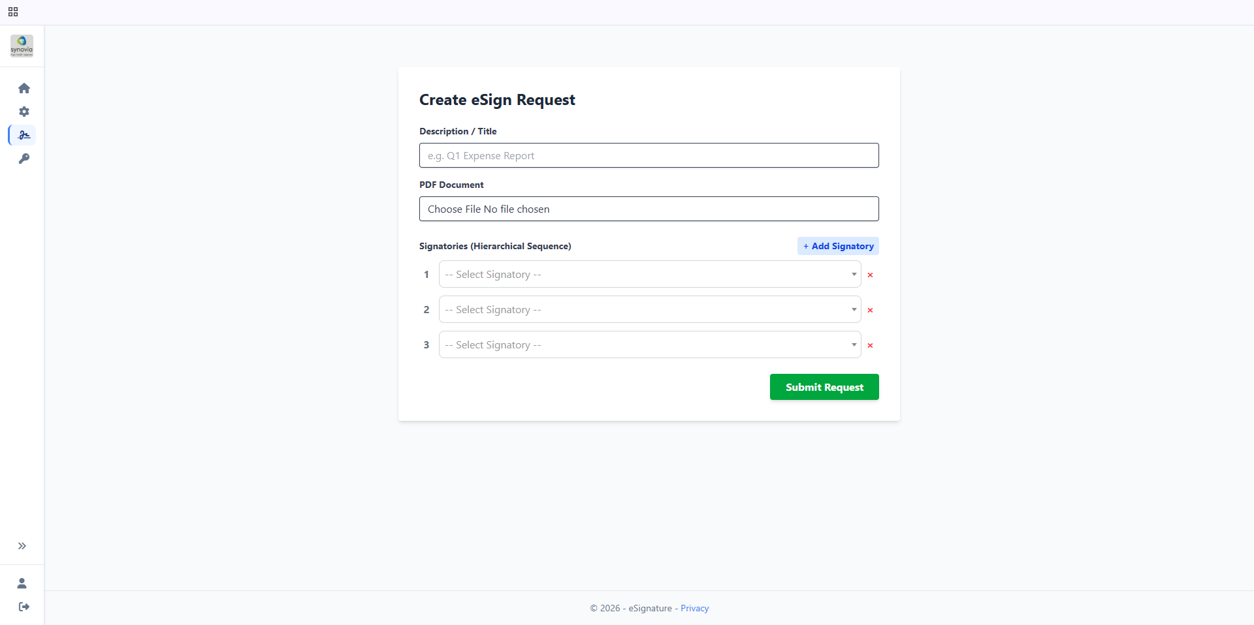The image size is (1254, 625).
Task: Open signatory dropdown for row 3
Action: (x=650, y=344)
